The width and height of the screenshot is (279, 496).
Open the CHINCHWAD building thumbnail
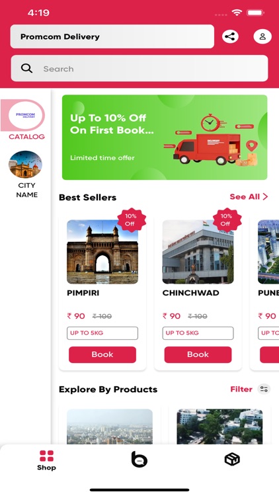tap(198, 252)
